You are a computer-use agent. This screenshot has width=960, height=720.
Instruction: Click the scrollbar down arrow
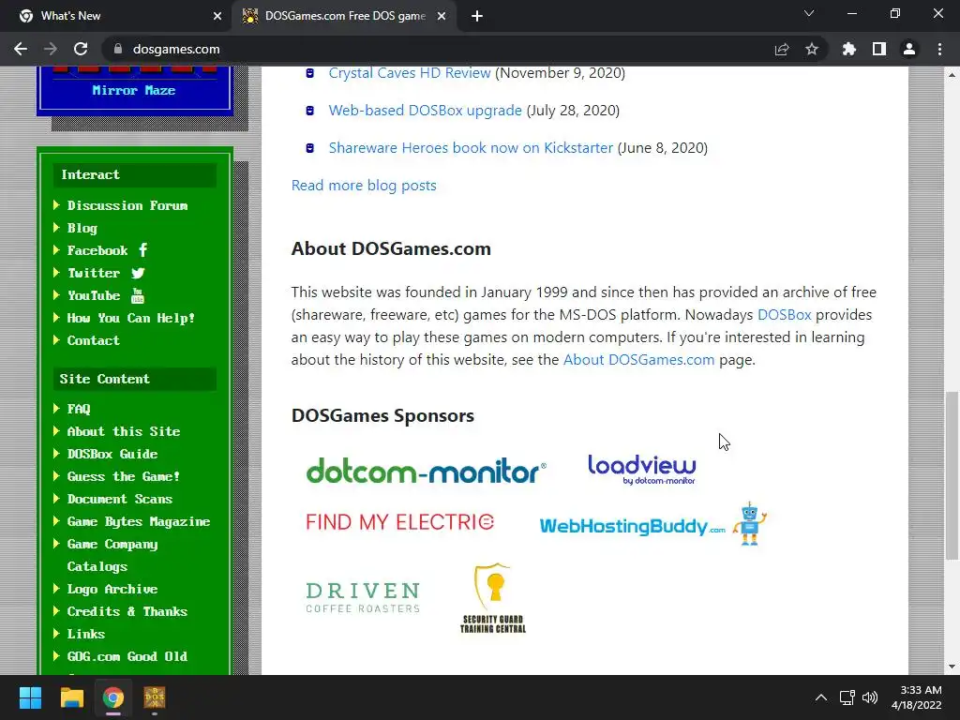pos(952,667)
